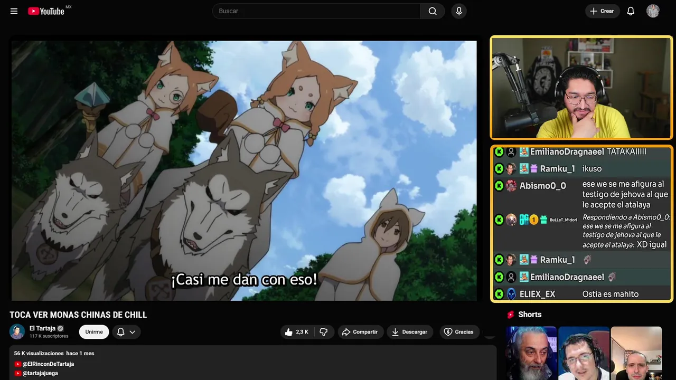The height and width of the screenshot is (380, 676).
Task: Click the ELIEX_EX chat avatar
Action: 511,294
